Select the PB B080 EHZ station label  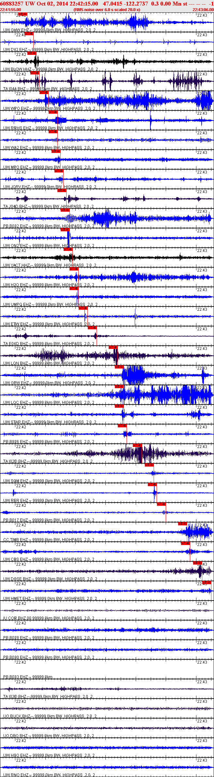point(16,657)
